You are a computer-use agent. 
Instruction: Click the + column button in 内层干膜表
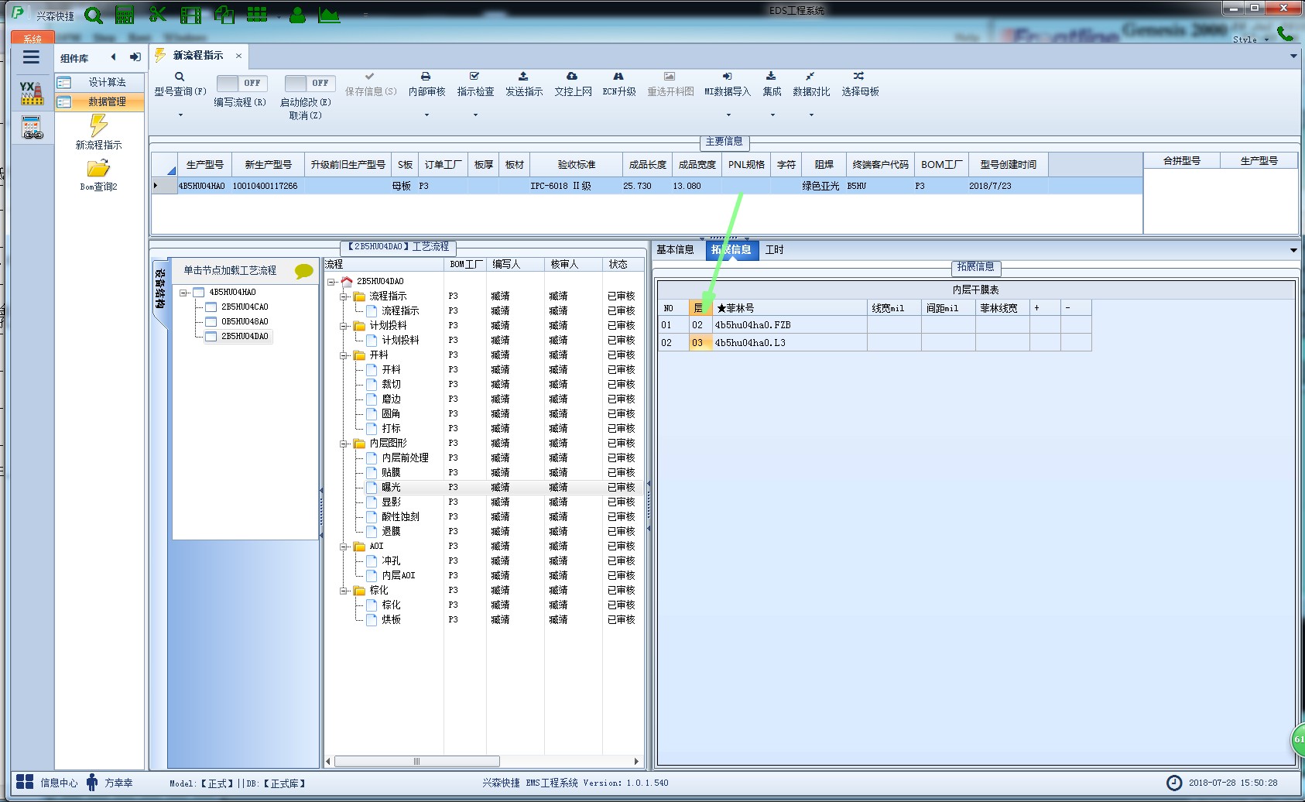tap(1045, 308)
